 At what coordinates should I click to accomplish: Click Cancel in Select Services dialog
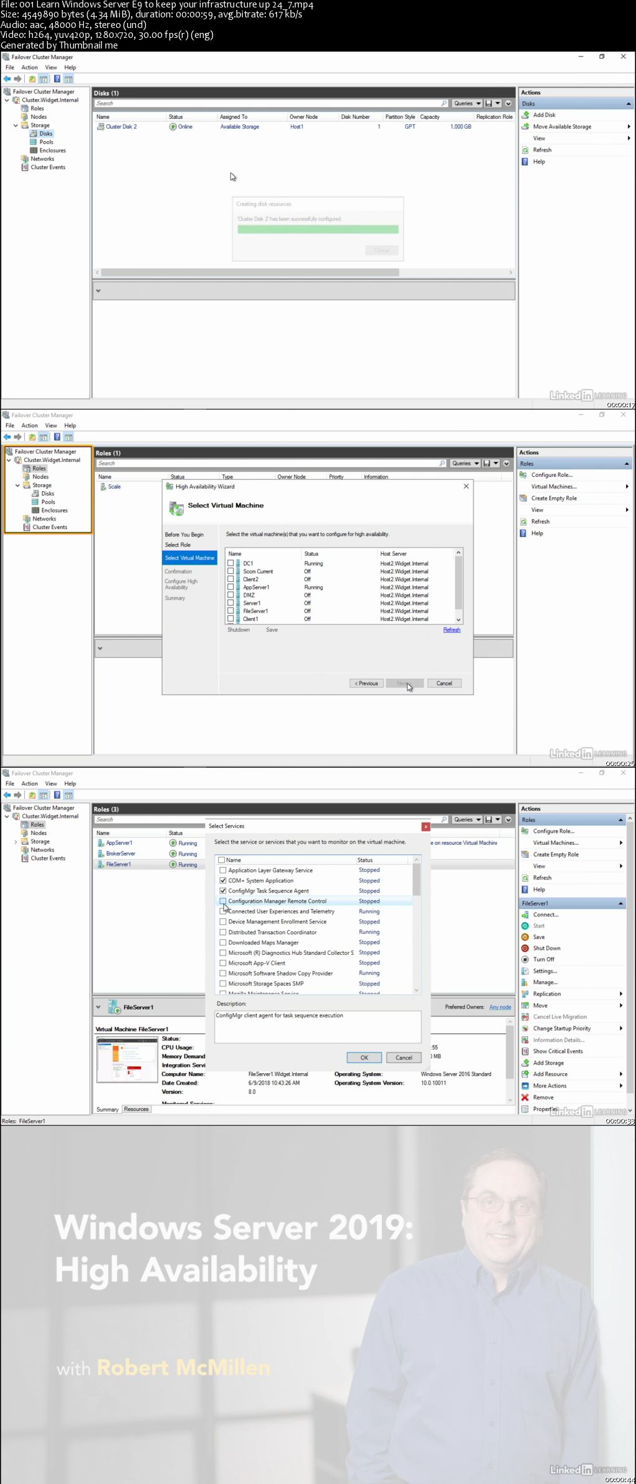tap(404, 1058)
